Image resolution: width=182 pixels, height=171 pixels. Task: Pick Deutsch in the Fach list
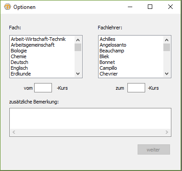[20, 62]
